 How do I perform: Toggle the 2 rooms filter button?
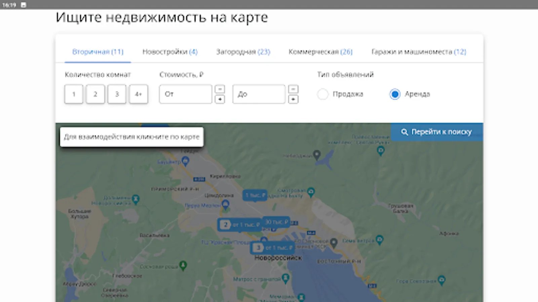pyautogui.click(x=95, y=94)
